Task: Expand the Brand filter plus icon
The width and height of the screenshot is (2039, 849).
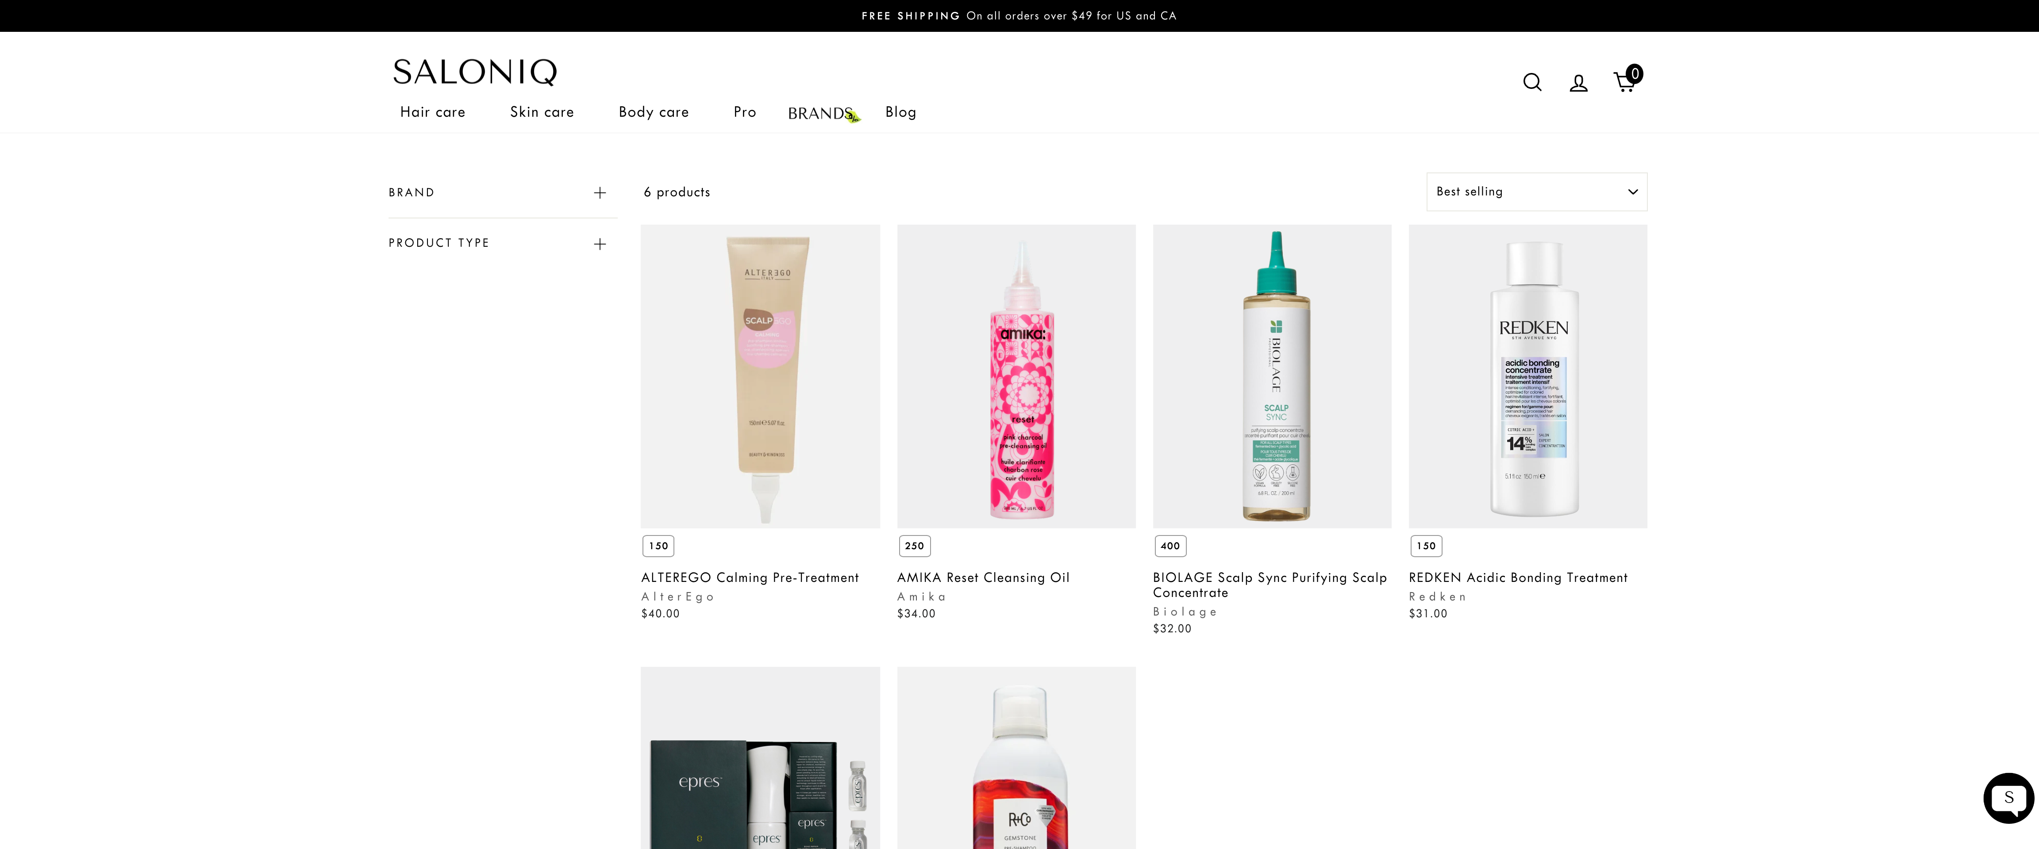Action: (x=600, y=193)
